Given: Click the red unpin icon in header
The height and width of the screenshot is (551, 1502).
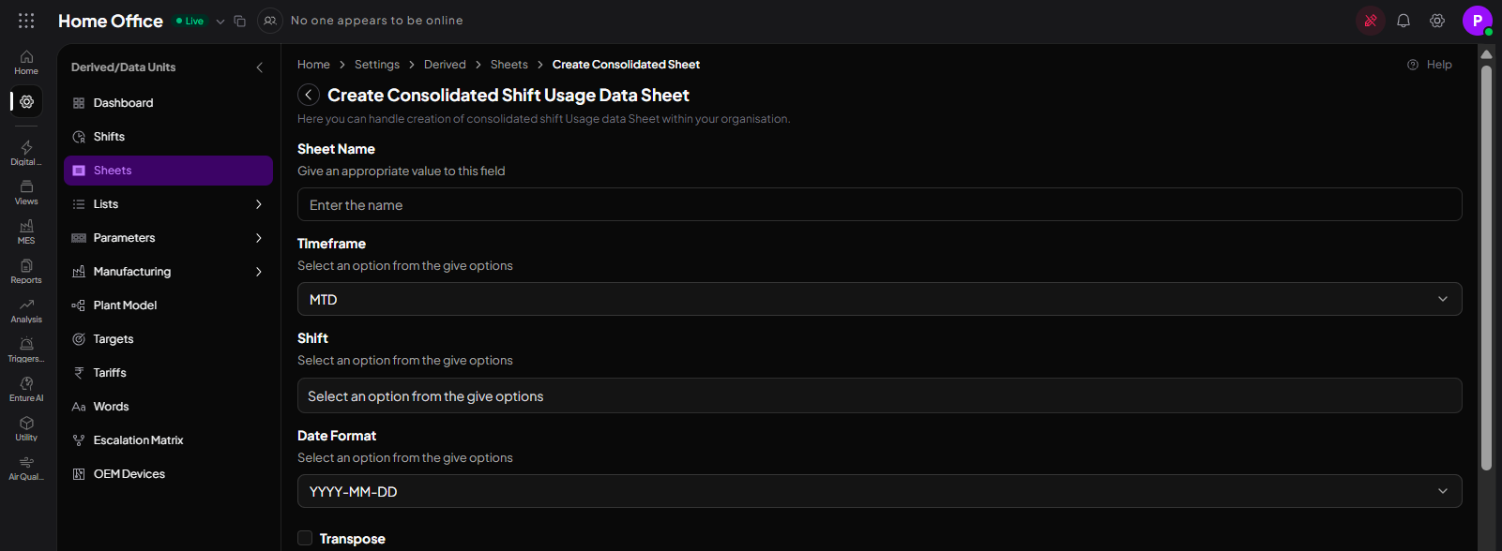Looking at the screenshot, I should pos(1371,21).
